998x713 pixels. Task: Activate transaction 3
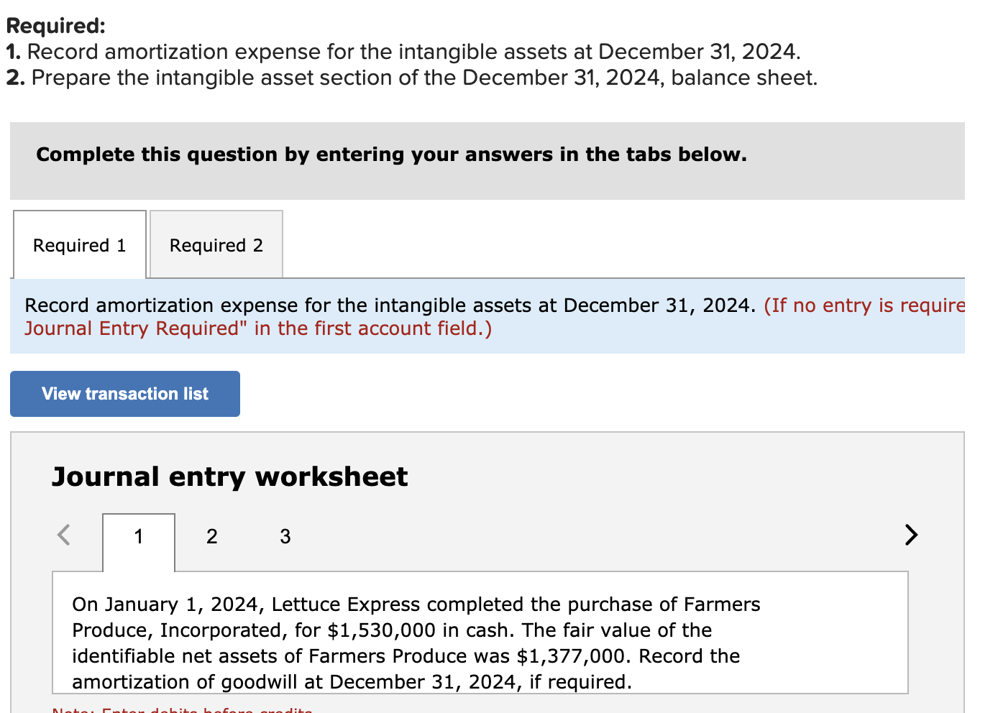(x=285, y=536)
